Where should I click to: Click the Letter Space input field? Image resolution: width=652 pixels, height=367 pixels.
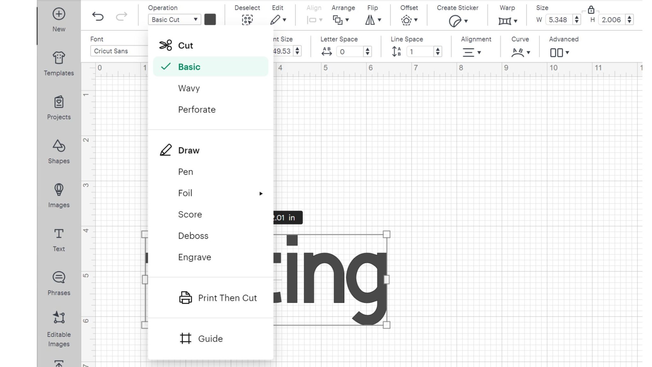(351, 51)
